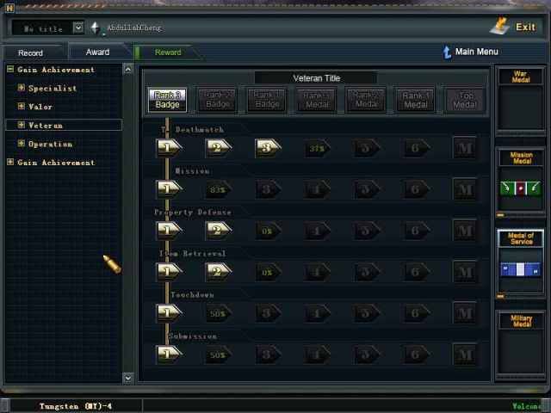Click the Mission row M medal
This screenshot has width=551, height=413.
pos(466,189)
